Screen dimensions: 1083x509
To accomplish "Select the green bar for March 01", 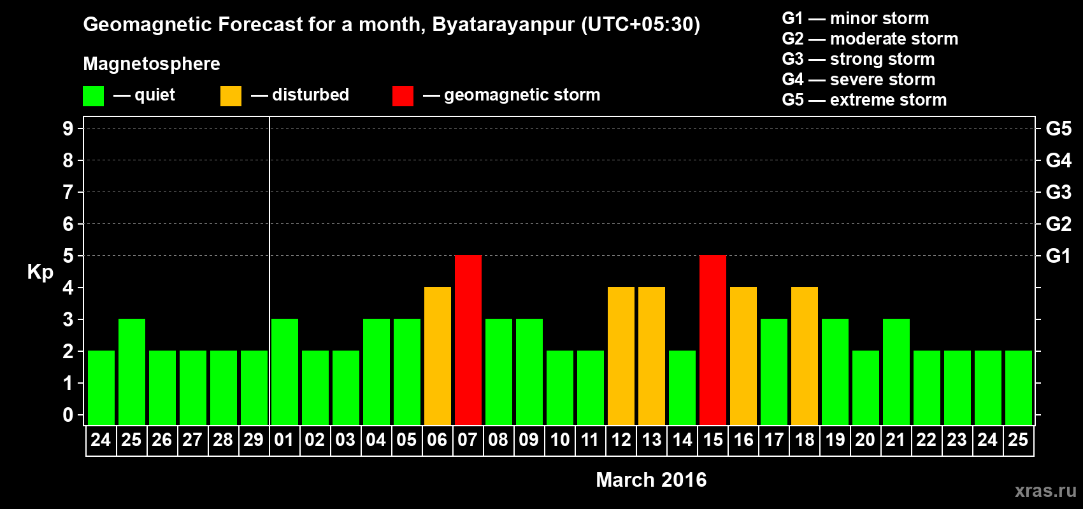I will tap(285, 372).
